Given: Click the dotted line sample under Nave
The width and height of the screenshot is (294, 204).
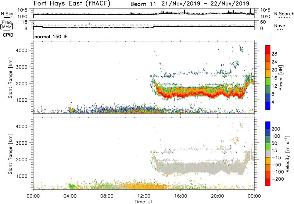Looking at the screenshot, I should point(280,30).
